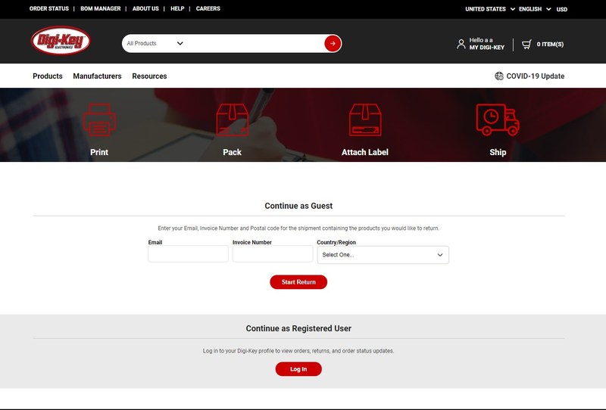Screen dimensions: 606x410
Task: Click the 'Enter your Email, Invoice Number' instructions
Action: pos(298,228)
